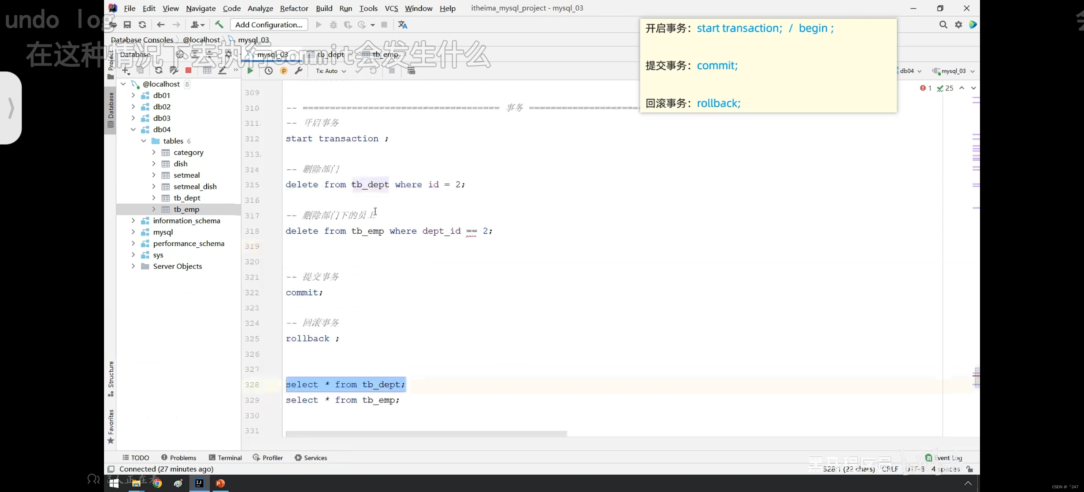Click the Database table editor icon

[x=207, y=71]
